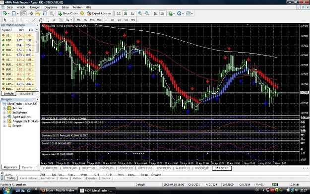Expand the Indikatoren tree node
The width and height of the screenshot is (310, 194).
[4, 113]
